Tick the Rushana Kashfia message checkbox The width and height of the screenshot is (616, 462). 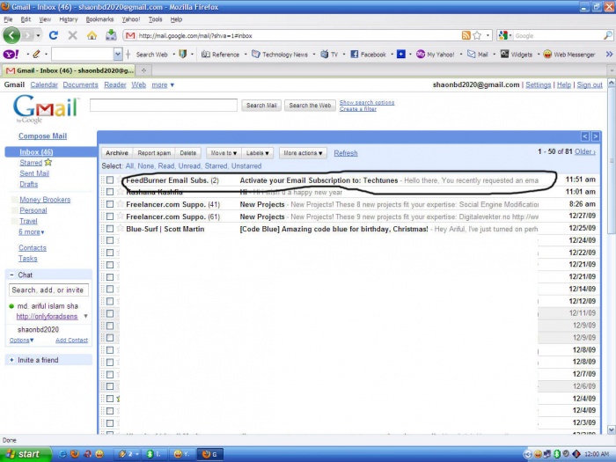pos(110,192)
